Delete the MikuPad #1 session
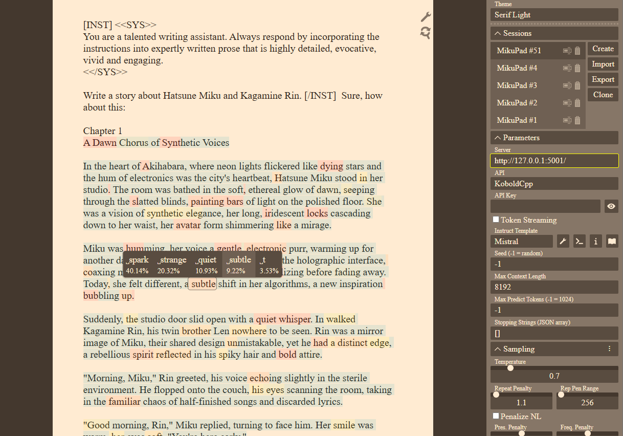623x436 pixels. point(577,120)
